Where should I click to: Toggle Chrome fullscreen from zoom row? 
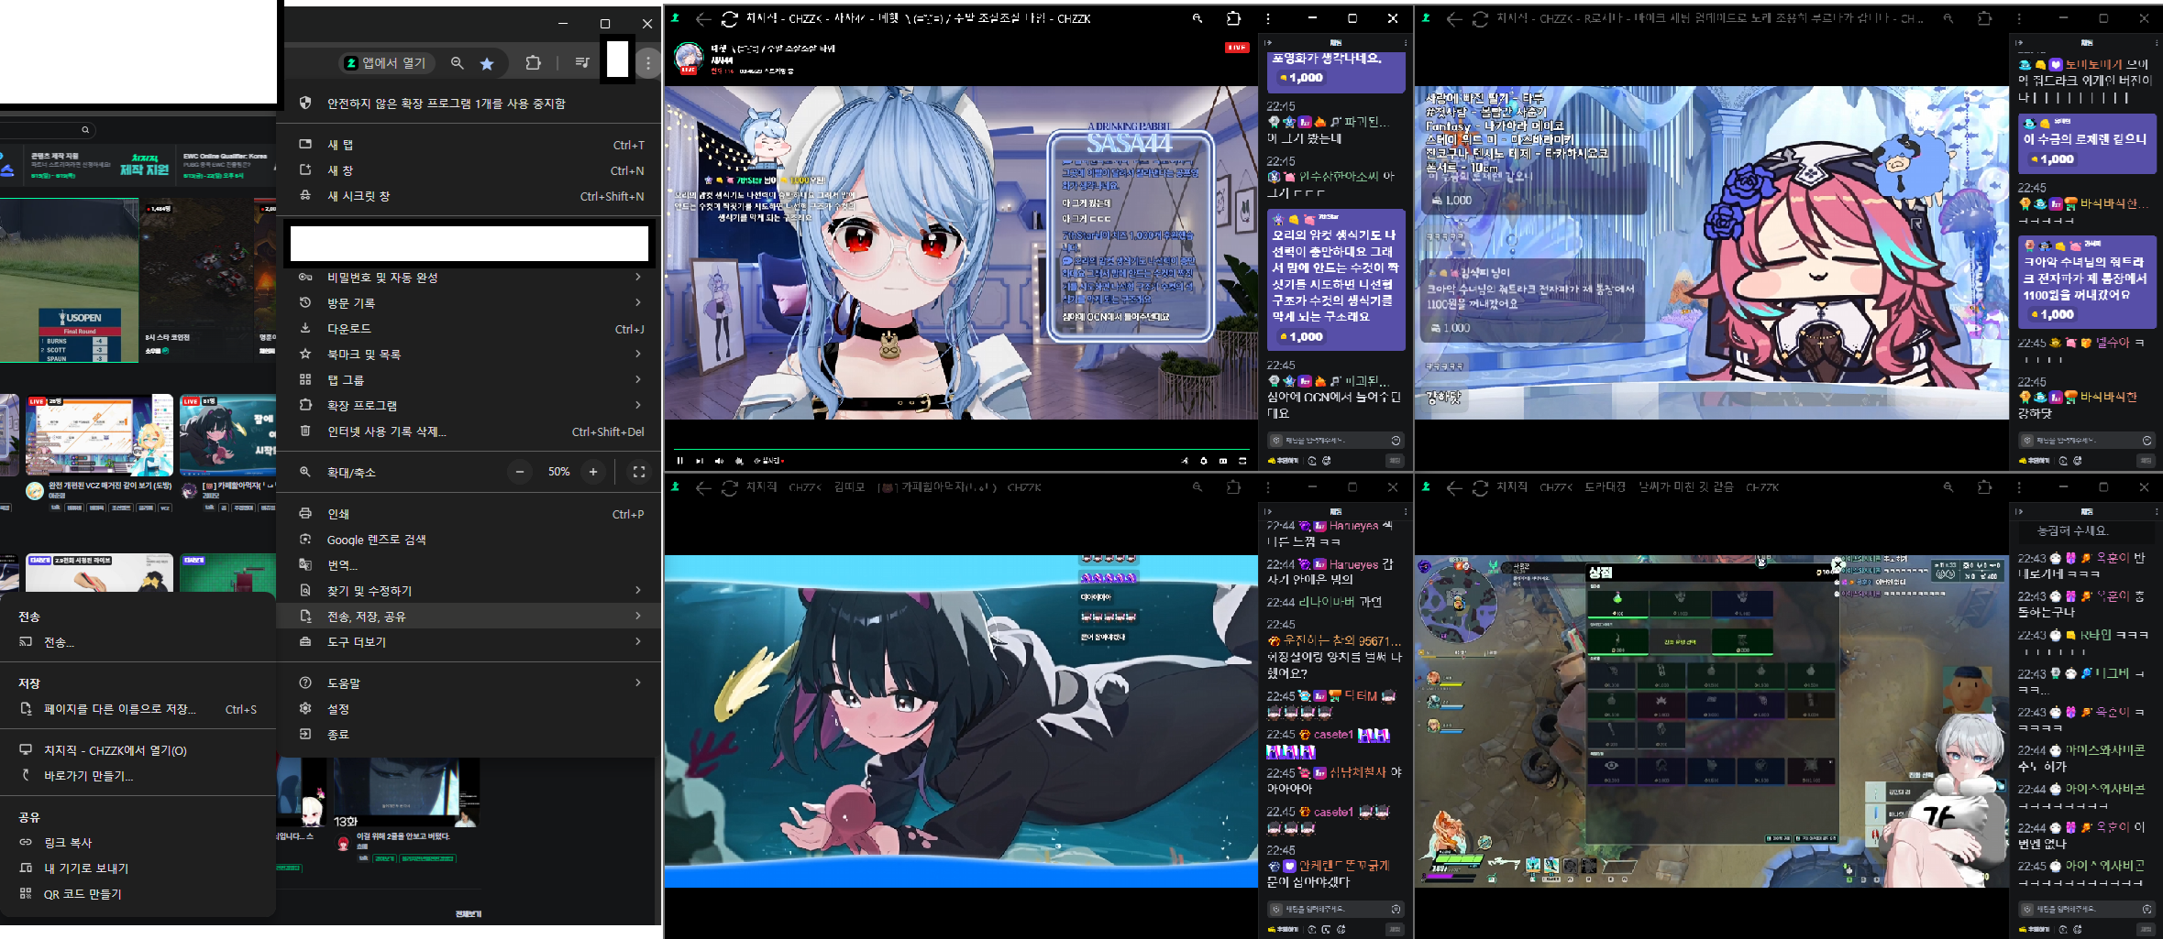(x=639, y=472)
